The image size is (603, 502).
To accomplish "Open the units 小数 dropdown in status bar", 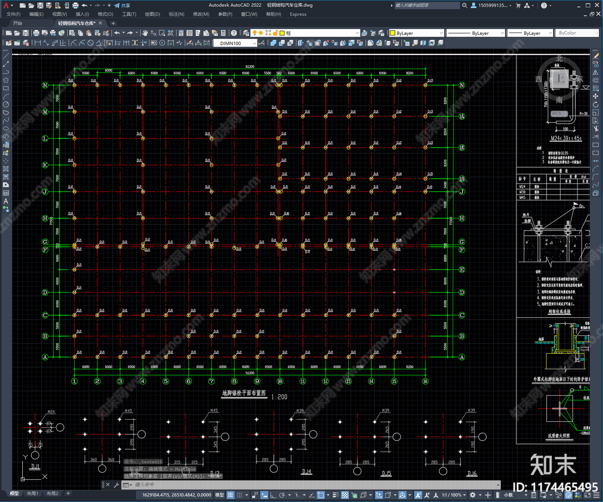I will point(512,495).
